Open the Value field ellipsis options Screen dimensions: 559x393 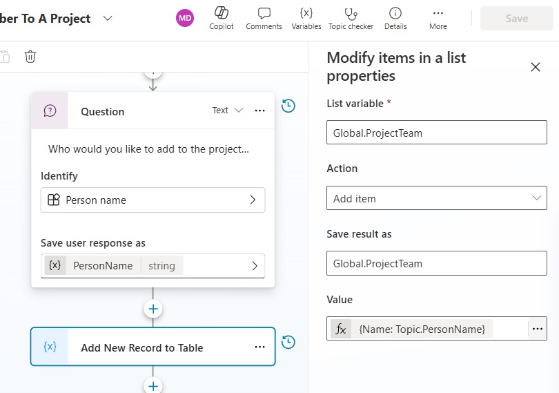point(537,329)
